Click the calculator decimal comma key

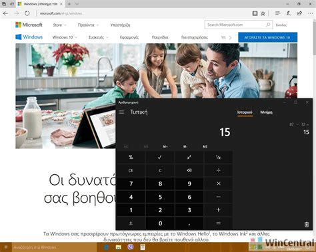point(189,223)
